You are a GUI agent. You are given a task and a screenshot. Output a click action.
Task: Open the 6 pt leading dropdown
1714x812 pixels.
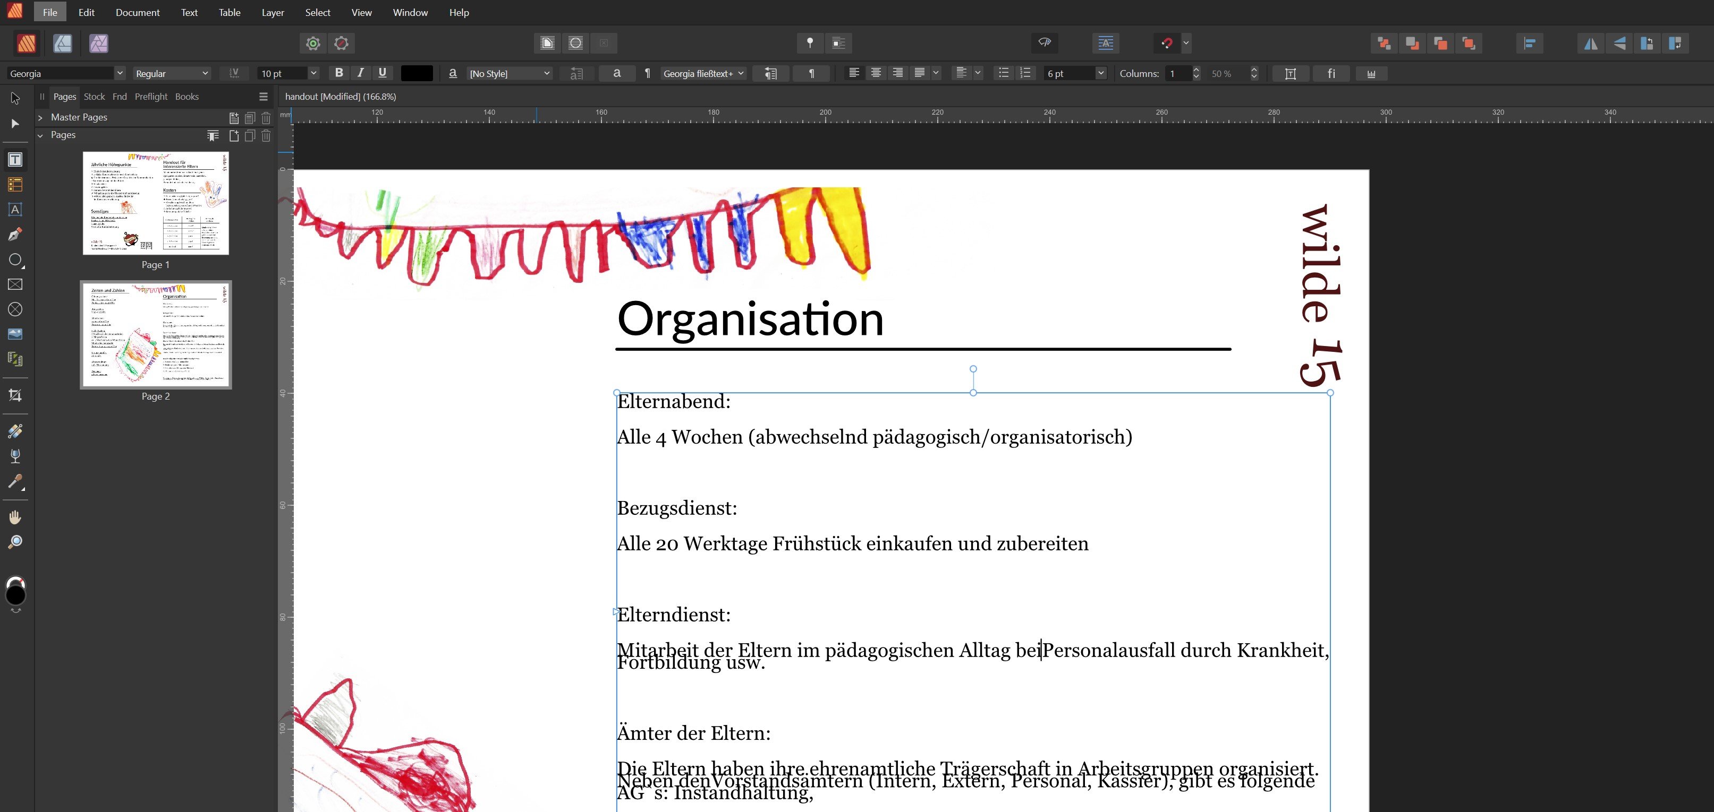coord(1100,74)
